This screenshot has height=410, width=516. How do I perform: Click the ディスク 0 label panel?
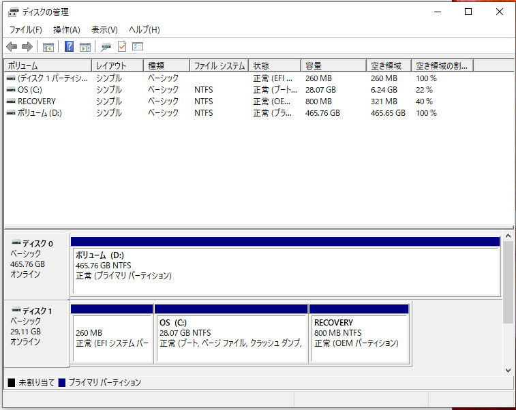click(37, 266)
